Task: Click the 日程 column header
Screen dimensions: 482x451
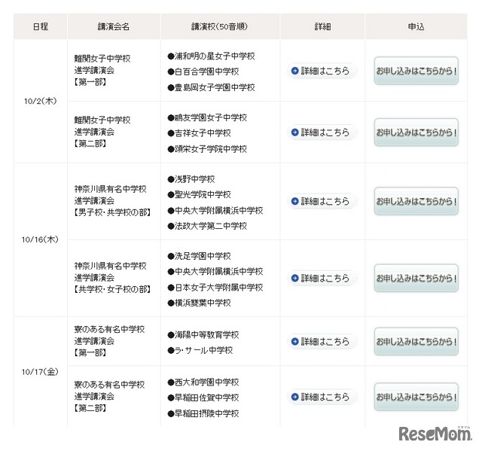Action: coord(40,26)
